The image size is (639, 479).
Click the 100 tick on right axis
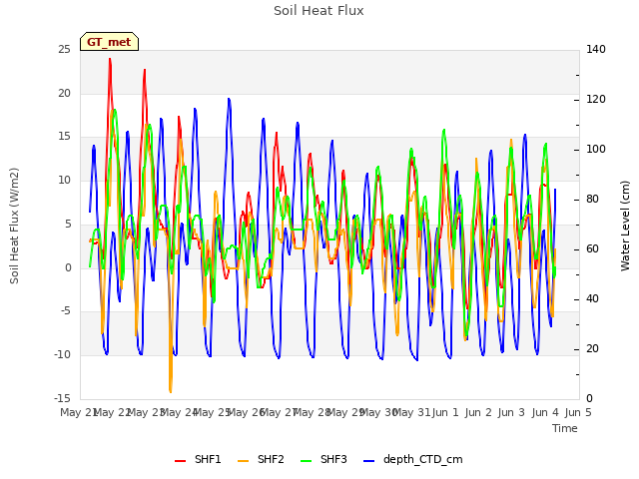[x=596, y=150]
